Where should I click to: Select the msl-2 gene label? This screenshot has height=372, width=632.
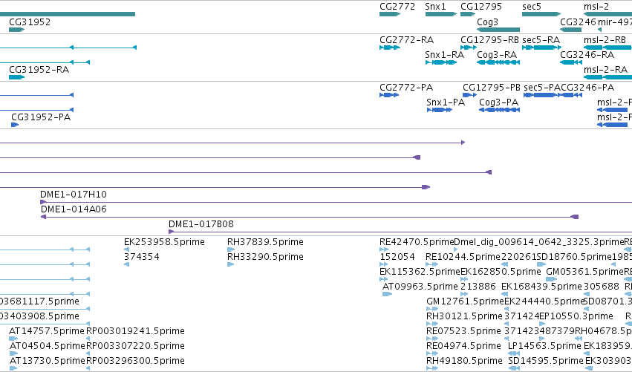(x=596, y=7)
